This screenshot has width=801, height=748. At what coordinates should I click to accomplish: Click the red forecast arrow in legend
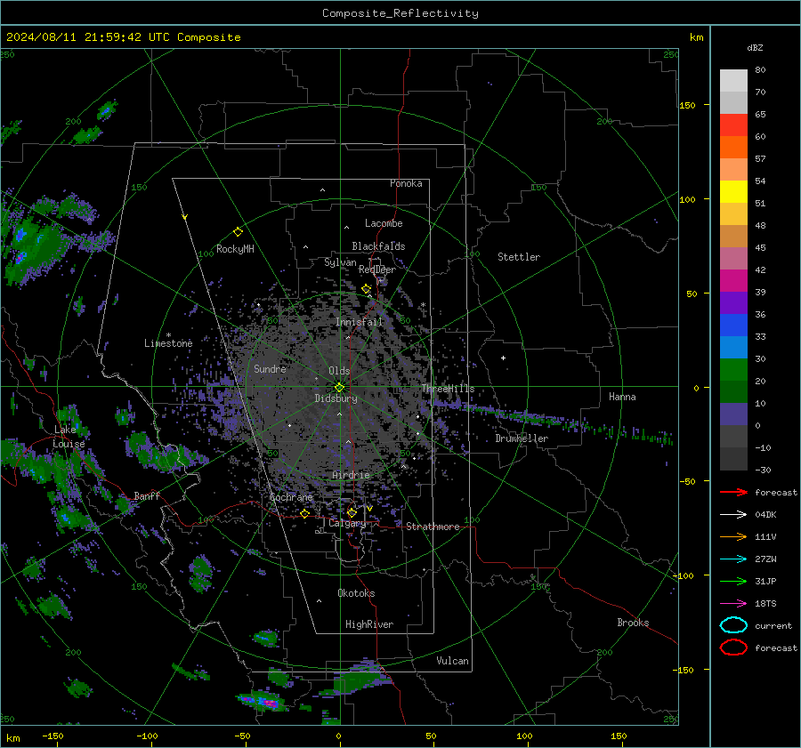click(733, 492)
